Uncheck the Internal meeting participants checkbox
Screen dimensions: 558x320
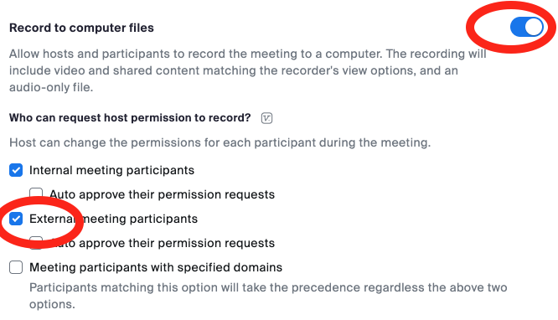[16, 170]
